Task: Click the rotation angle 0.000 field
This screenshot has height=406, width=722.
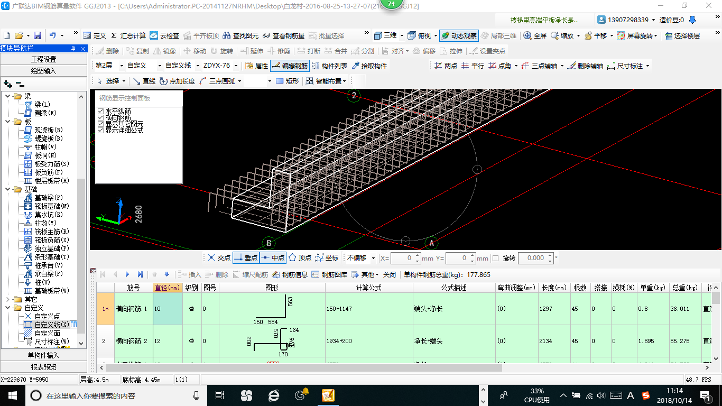Action: coord(532,258)
